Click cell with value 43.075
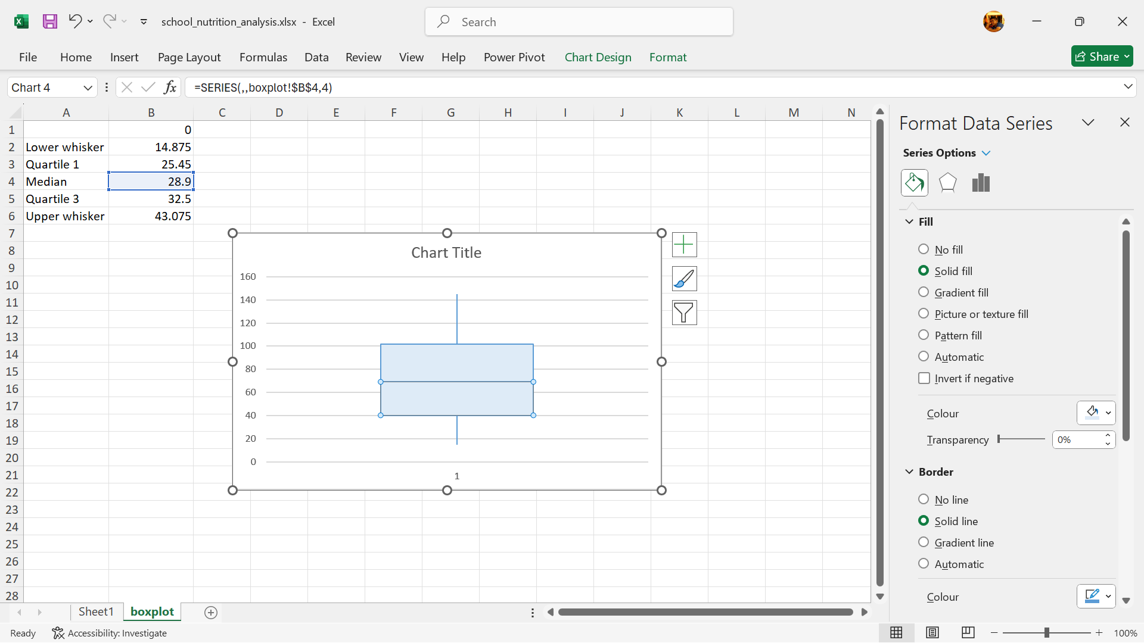The height and width of the screenshot is (643, 1144). [151, 216]
